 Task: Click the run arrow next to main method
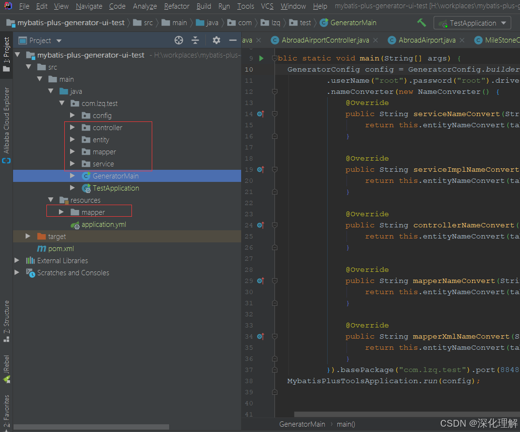pyautogui.click(x=260, y=58)
